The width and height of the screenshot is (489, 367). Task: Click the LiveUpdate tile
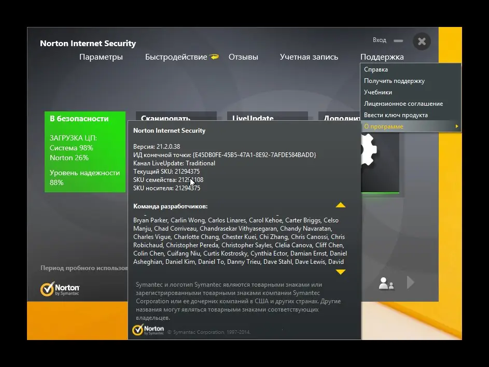tap(268, 116)
